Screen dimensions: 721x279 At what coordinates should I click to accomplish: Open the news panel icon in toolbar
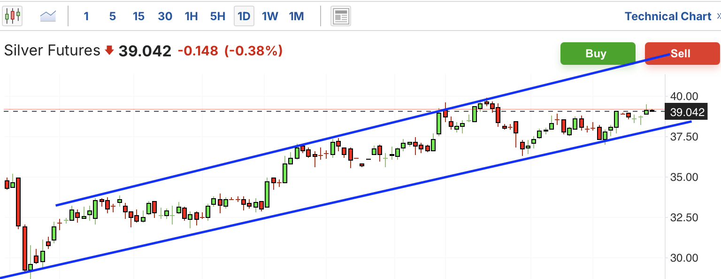(341, 16)
